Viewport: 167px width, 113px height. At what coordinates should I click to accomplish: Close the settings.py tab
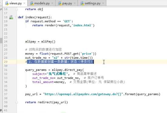tap(103, 3)
